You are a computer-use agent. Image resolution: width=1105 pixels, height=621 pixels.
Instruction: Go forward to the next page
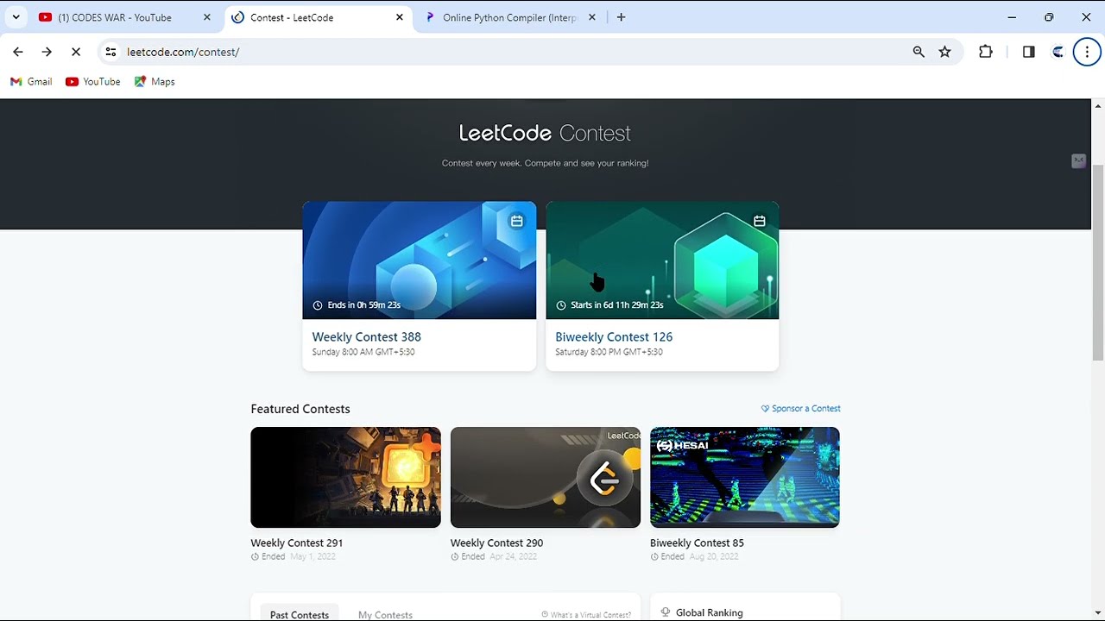click(x=47, y=52)
